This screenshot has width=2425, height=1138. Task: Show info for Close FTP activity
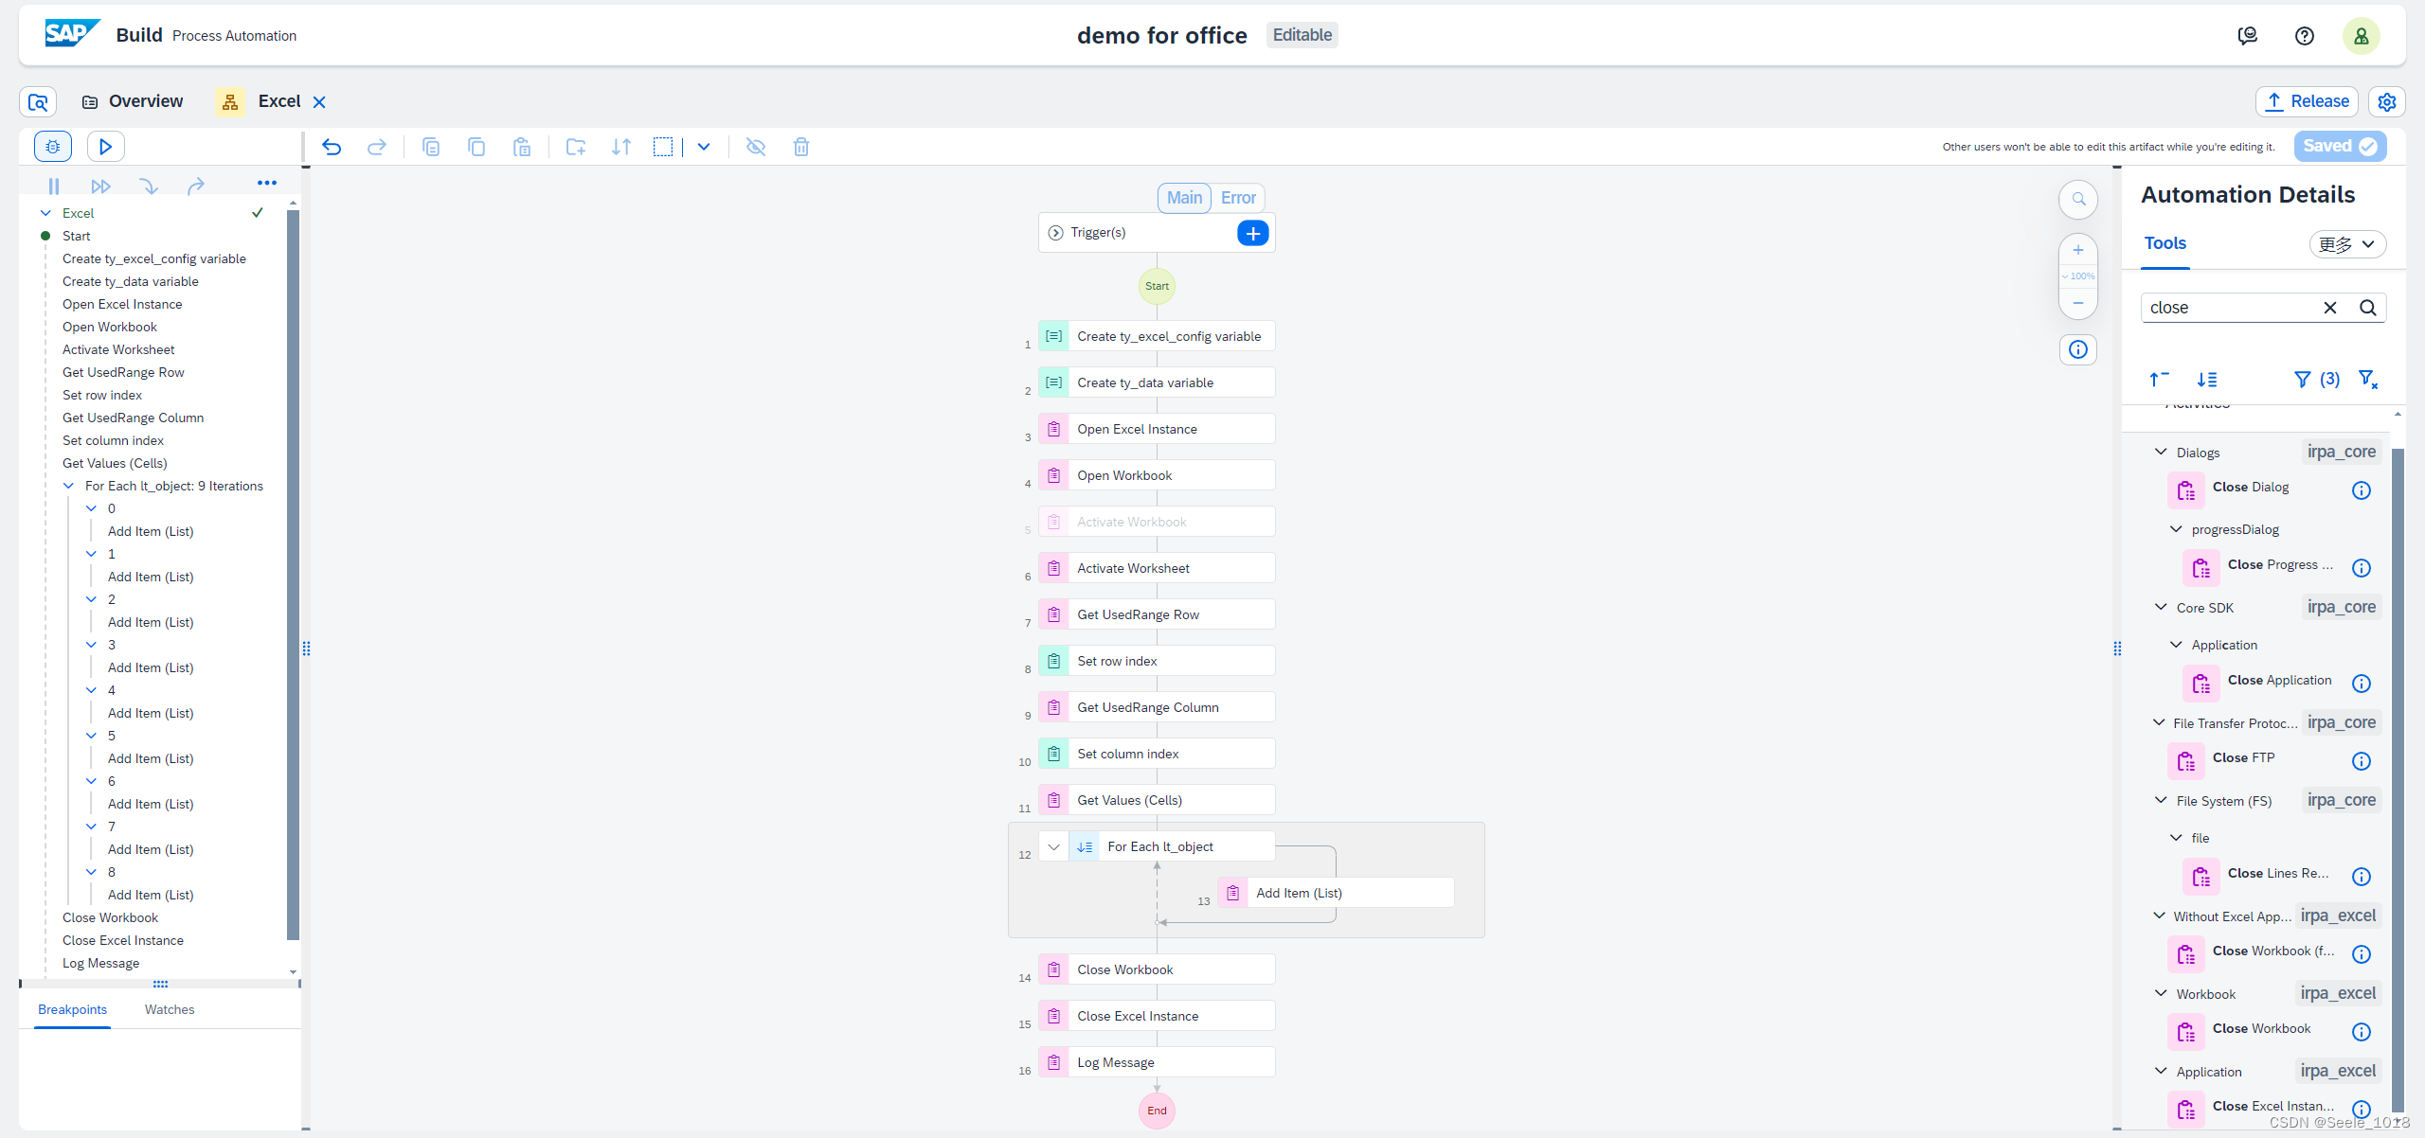point(2362,761)
